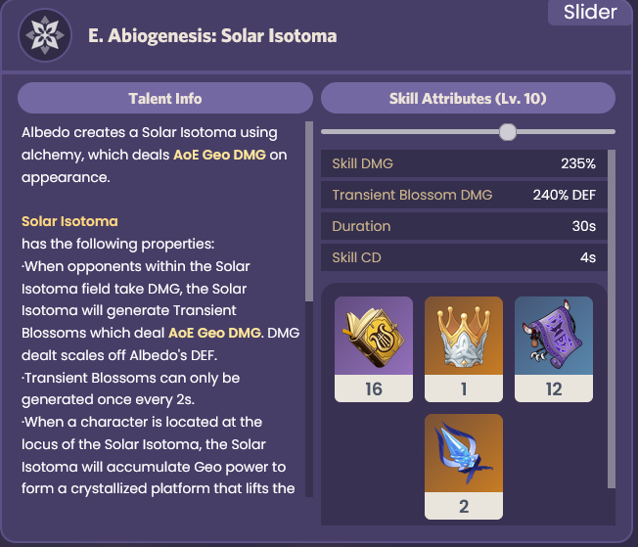Select the purple scroll material icon
638x547 pixels.
click(554, 334)
